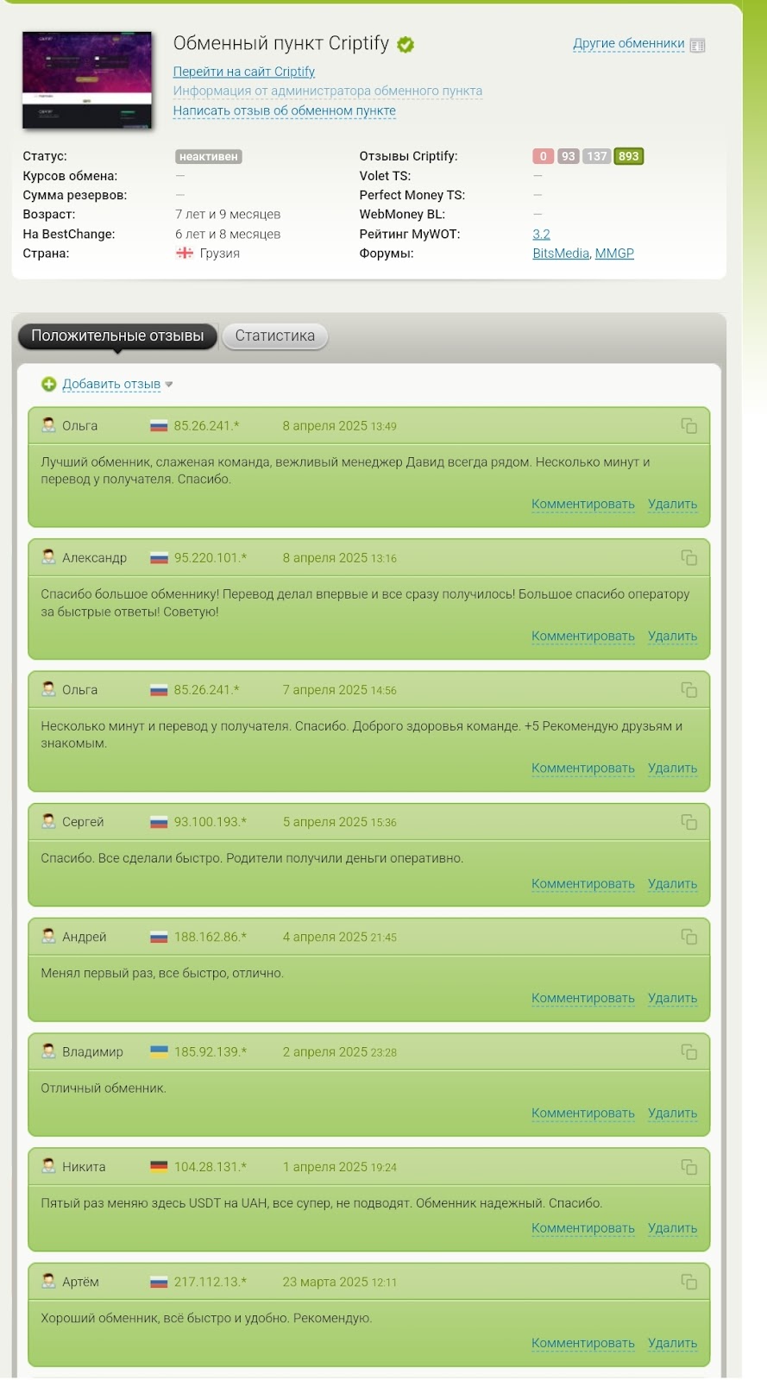Click Удалить on Александр's review
Image resolution: width=767 pixels, height=1380 pixels.
tap(673, 636)
